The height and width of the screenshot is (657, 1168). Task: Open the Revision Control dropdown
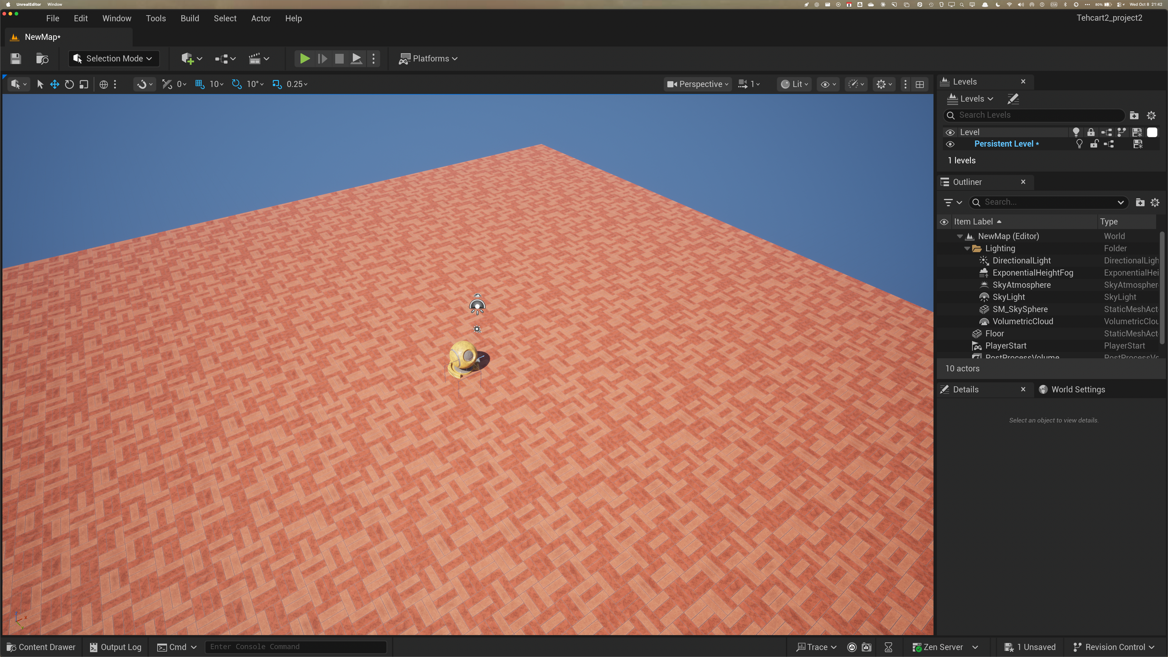[1114, 647]
